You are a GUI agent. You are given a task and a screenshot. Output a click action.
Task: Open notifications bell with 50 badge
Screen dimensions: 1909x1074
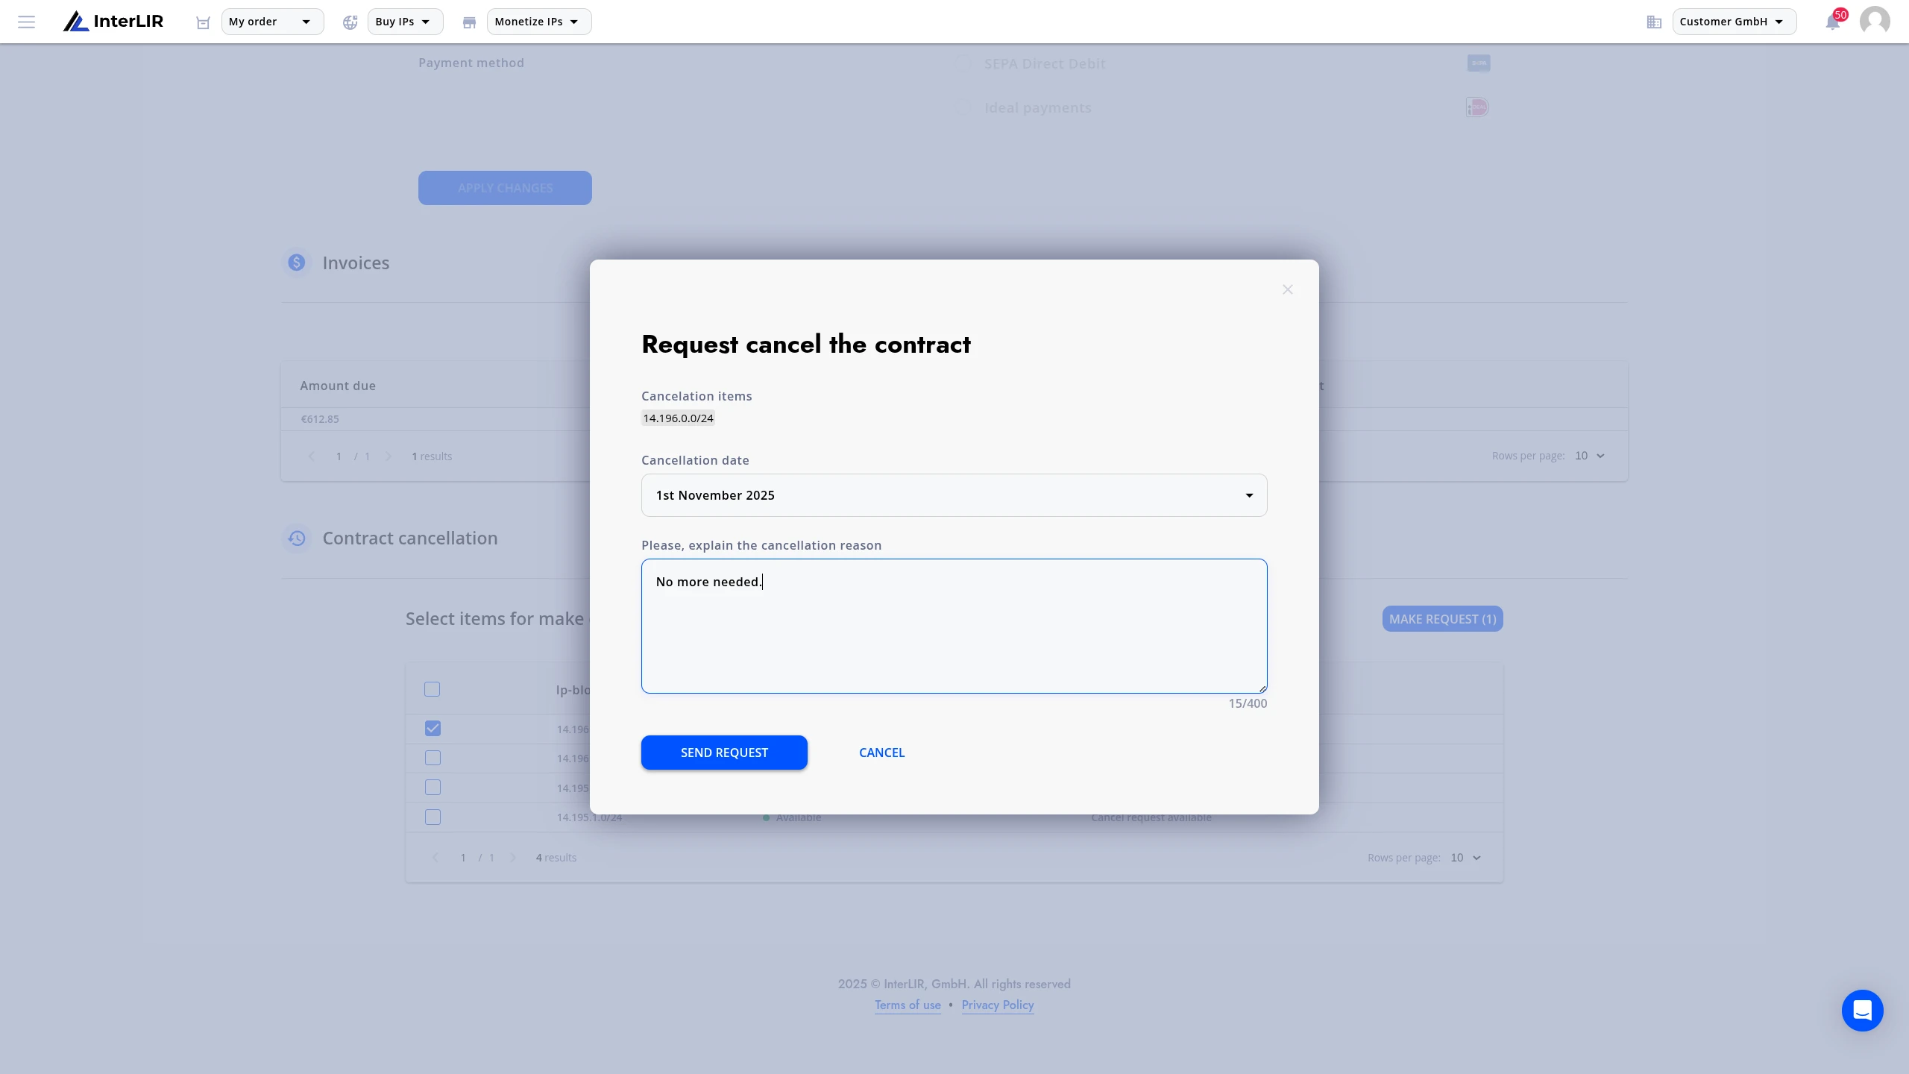click(x=1833, y=22)
